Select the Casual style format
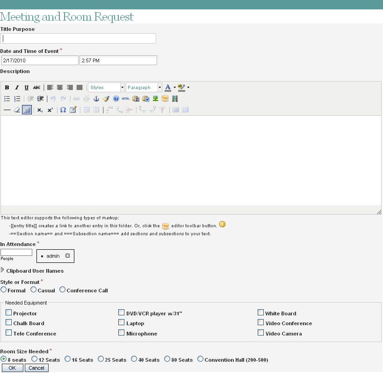The image size is (383, 373). (34, 290)
